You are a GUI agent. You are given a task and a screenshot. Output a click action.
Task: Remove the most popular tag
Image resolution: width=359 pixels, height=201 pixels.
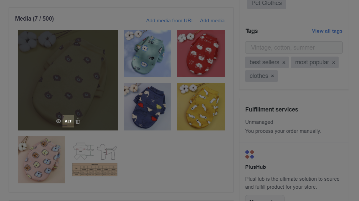pyautogui.click(x=334, y=63)
